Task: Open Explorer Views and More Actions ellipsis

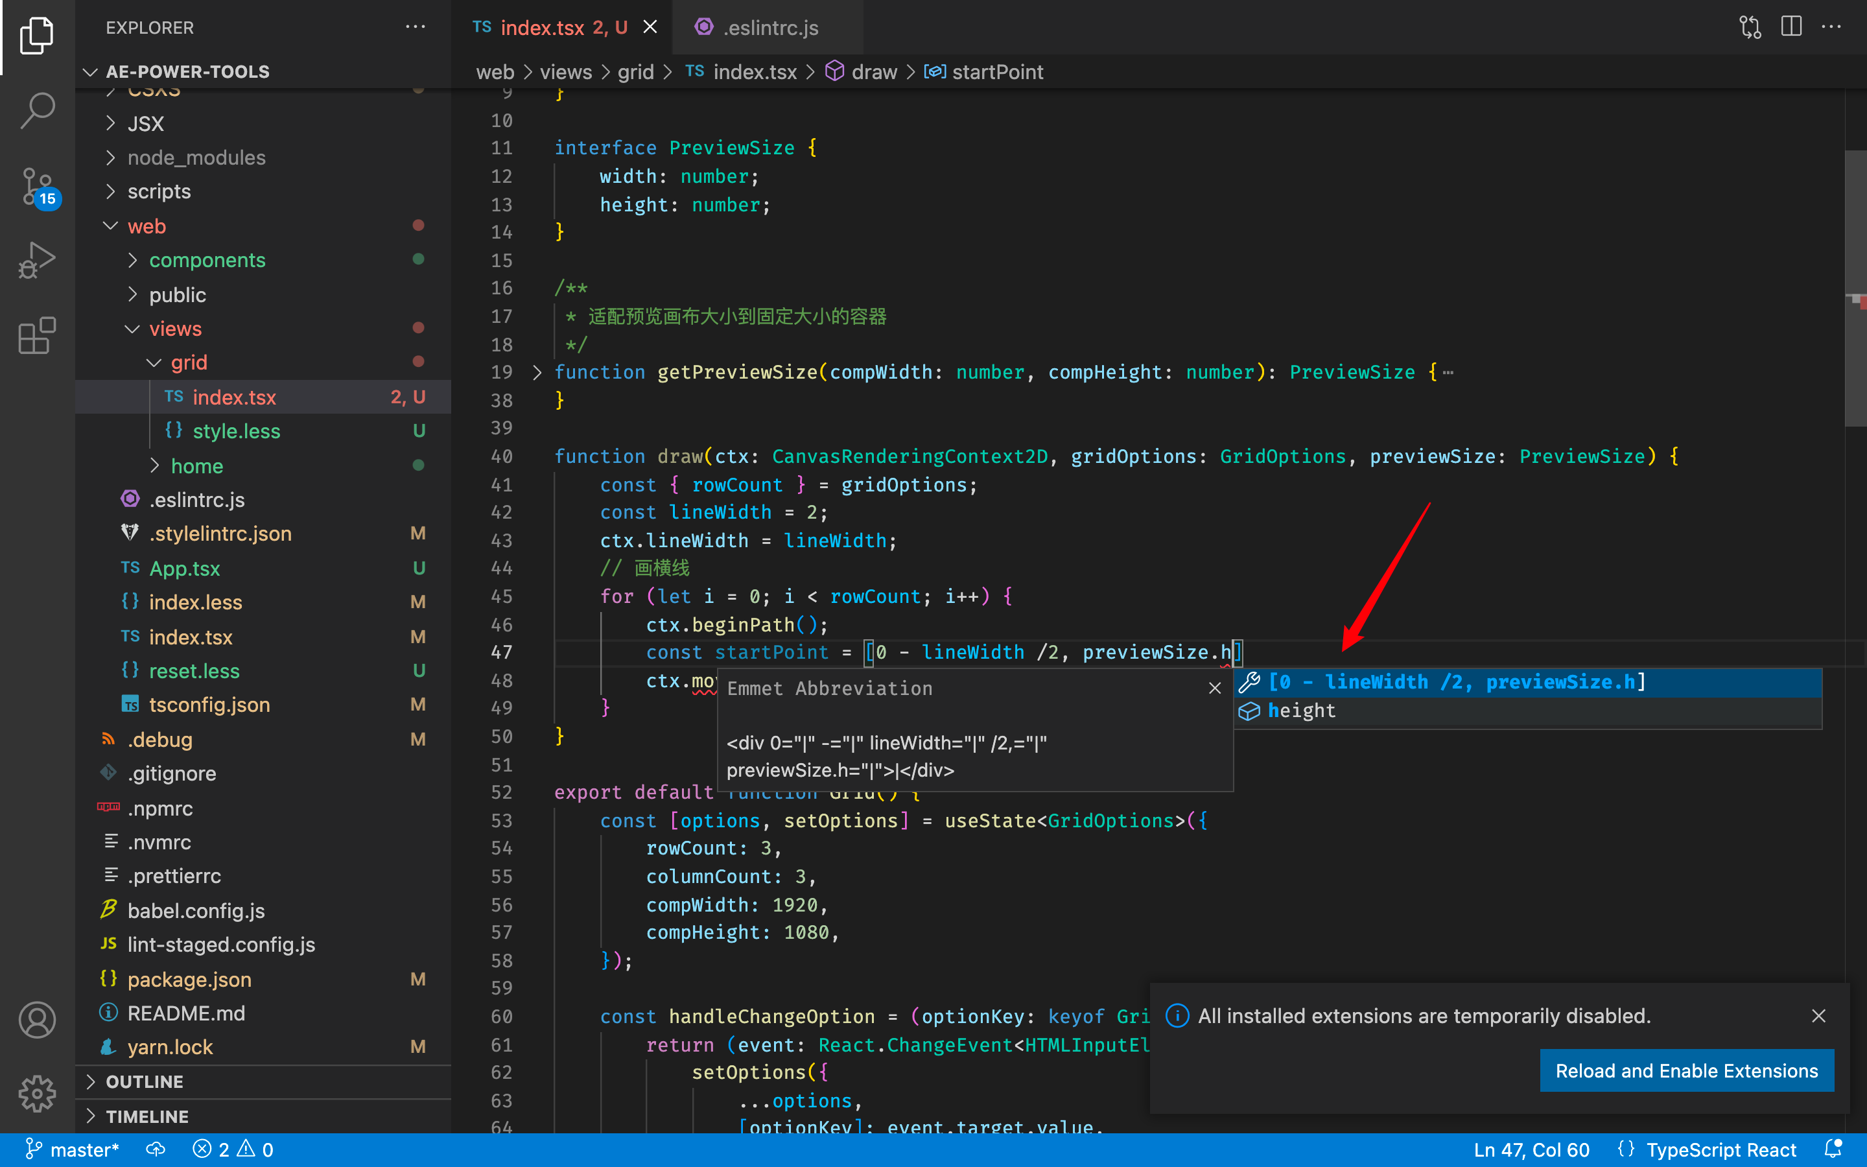Action: pyautogui.click(x=416, y=27)
